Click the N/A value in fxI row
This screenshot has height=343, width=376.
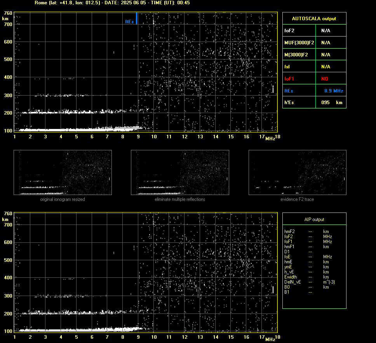pyautogui.click(x=326, y=67)
